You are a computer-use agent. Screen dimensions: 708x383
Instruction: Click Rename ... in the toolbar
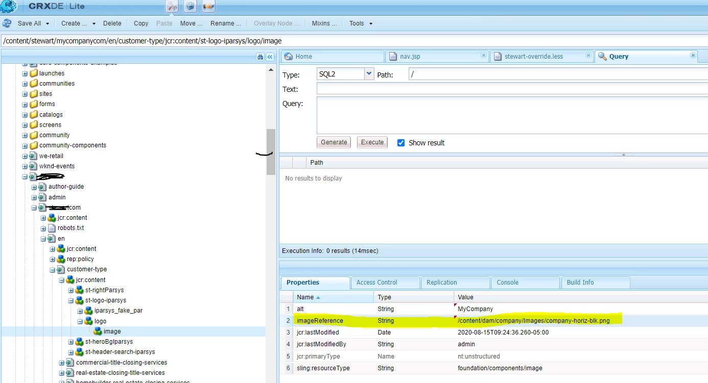226,23
